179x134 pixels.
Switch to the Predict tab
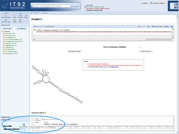[44, 13]
